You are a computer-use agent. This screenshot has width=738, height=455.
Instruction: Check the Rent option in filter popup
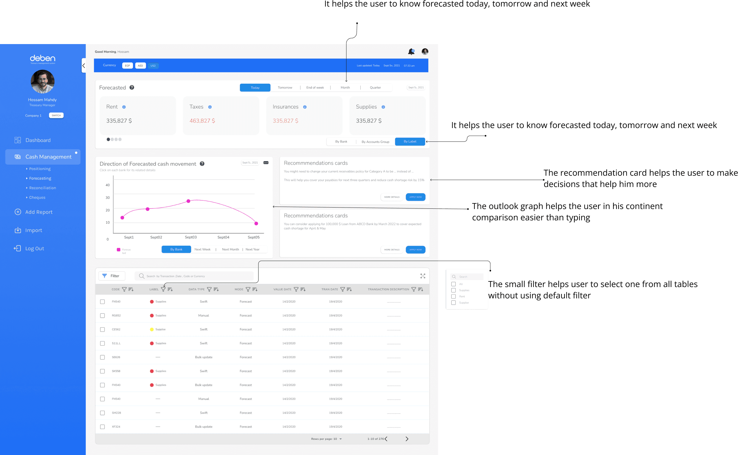coord(453,297)
